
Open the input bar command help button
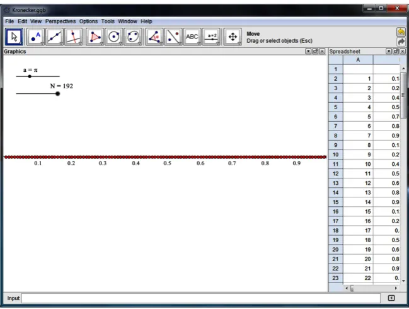(x=391, y=298)
